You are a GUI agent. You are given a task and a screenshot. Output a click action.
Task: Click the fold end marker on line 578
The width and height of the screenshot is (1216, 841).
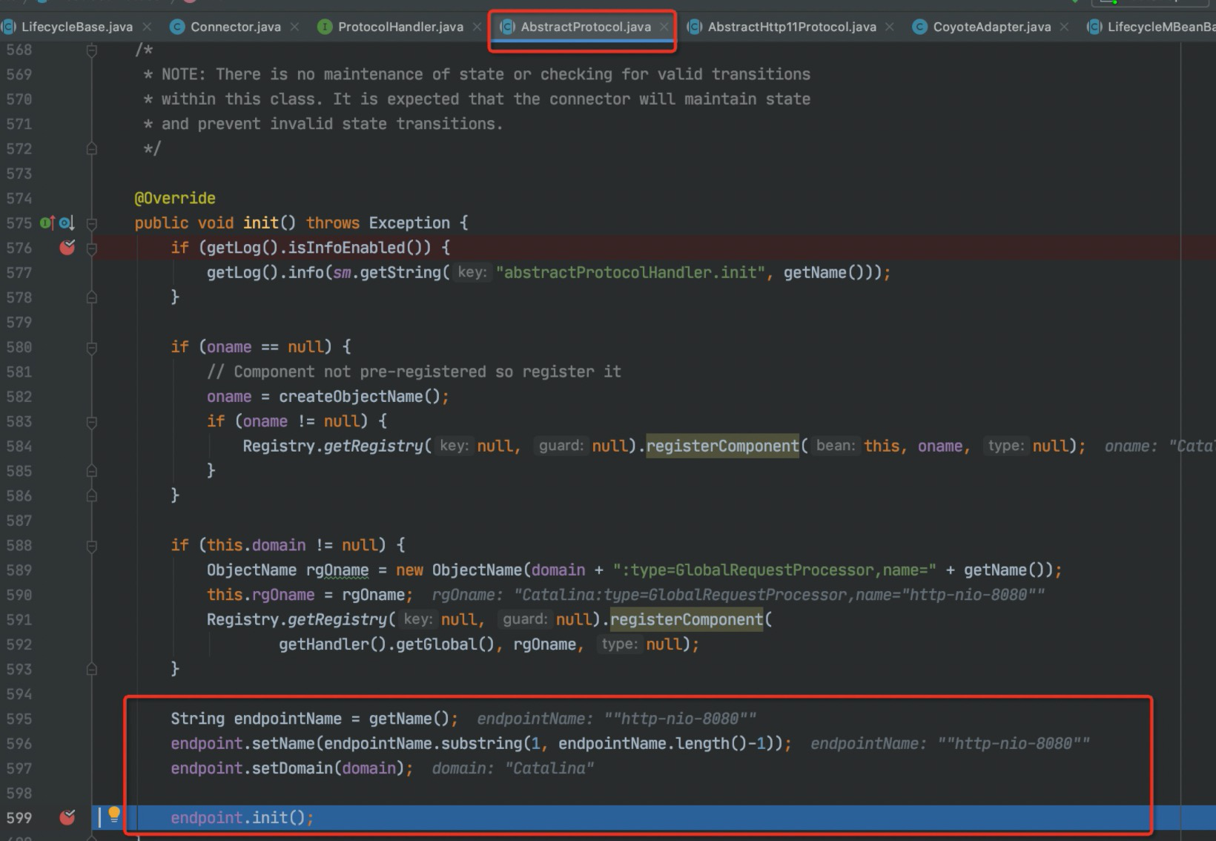[92, 297]
